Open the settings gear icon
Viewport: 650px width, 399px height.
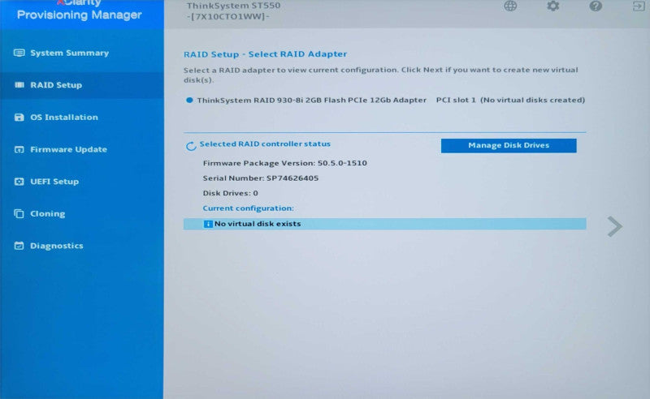click(x=553, y=6)
